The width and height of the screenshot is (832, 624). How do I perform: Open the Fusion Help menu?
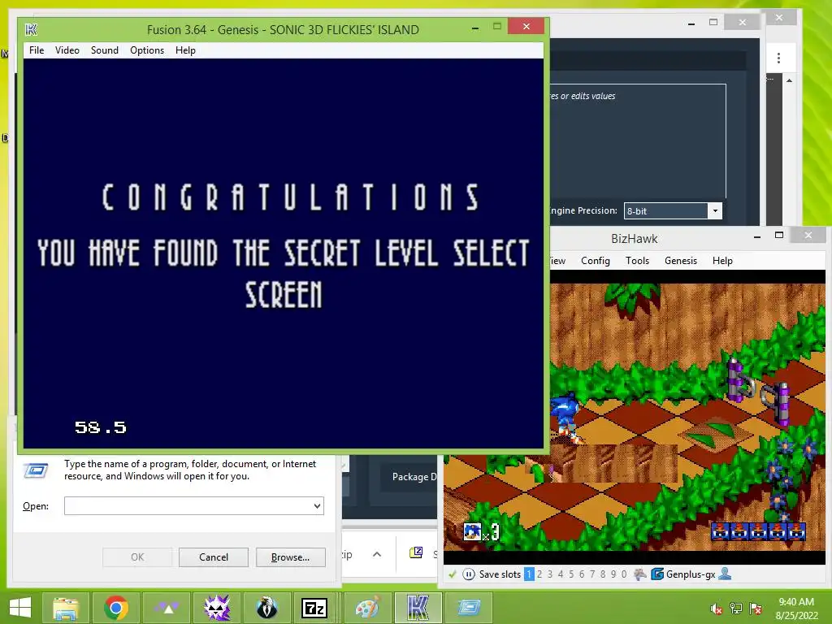[186, 50]
